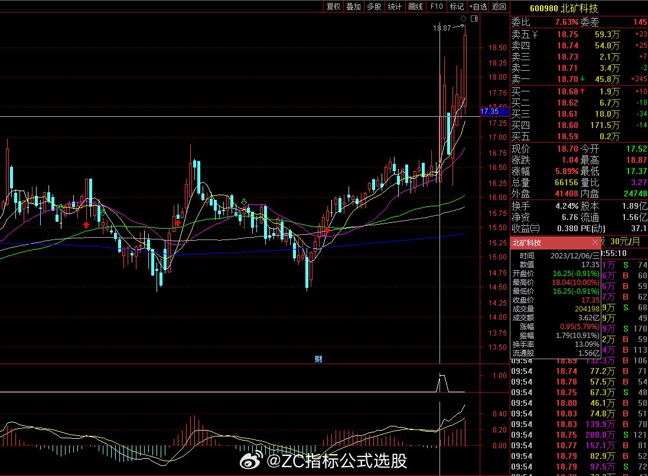
Task: Open the 财 financial marker on the chart
Action: pyautogui.click(x=318, y=359)
